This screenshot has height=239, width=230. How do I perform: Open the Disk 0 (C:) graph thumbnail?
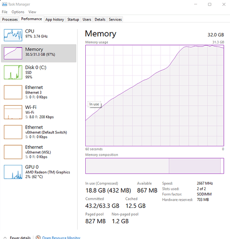(x=13, y=72)
